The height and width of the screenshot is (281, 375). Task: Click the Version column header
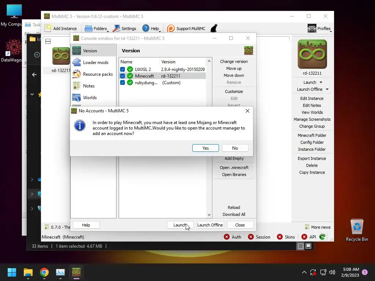tap(182, 61)
